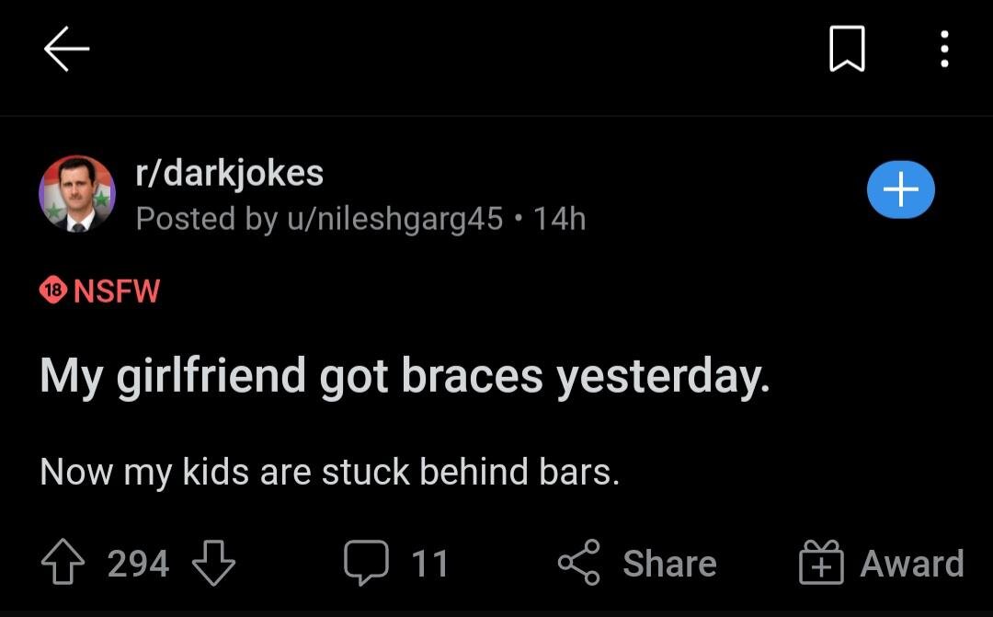Join the subreddit with the plus button
The width and height of the screenshot is (993, 617).
[900, 190]
